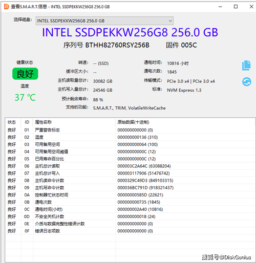256x263 pixels.
Task: Click the 24546 GB host writes value
Action: pyautogui.click(x=103, y=90)
